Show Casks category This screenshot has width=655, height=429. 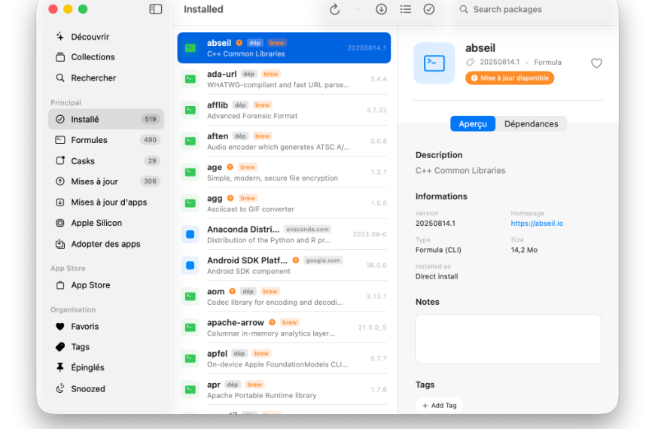pos(106,161)
